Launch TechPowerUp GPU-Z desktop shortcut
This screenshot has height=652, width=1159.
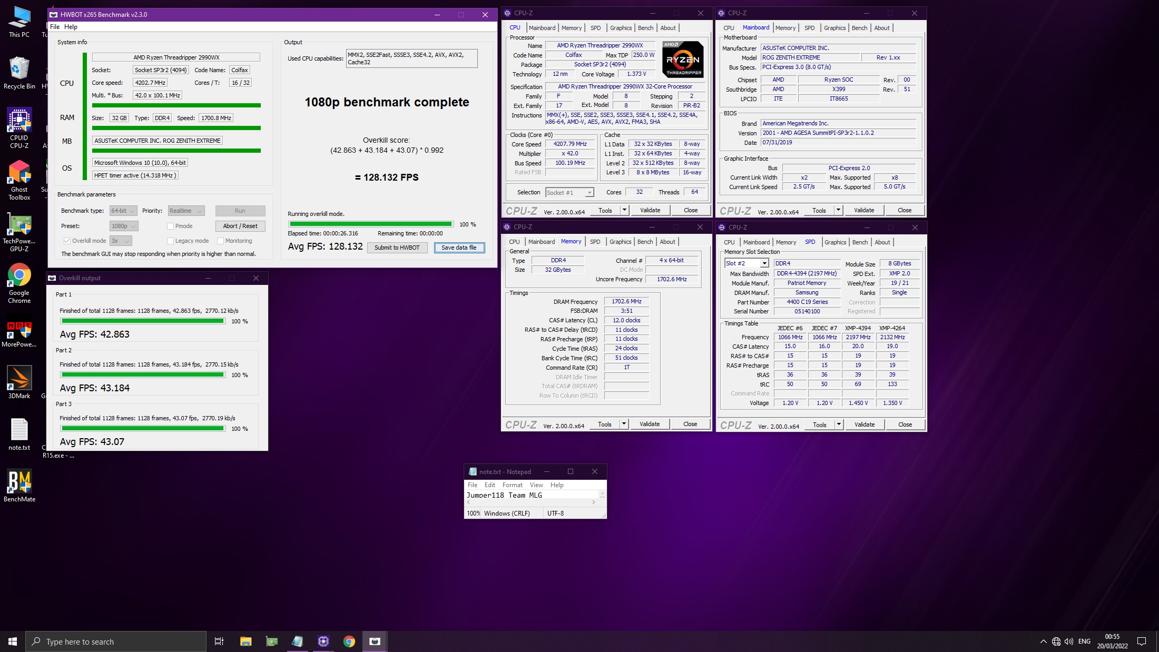coord(19,232)
